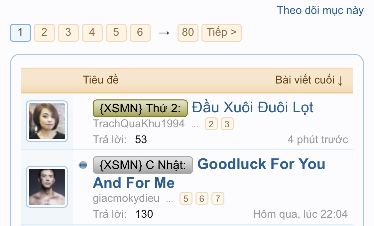This screenshot has width=374, height=226.
Task: Click Theo dõi mục này link
Action: (x=320, y=10)
